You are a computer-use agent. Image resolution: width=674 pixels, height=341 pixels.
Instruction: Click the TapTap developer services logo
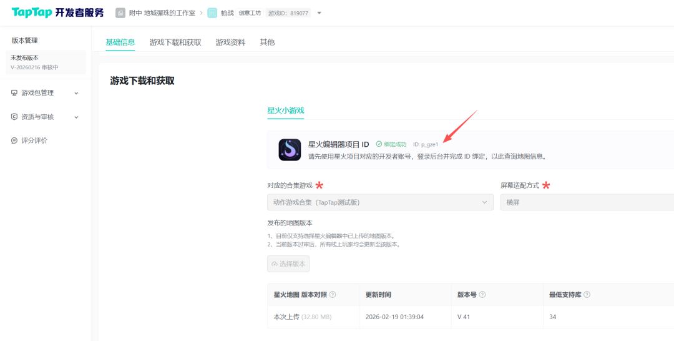[57, 12]
